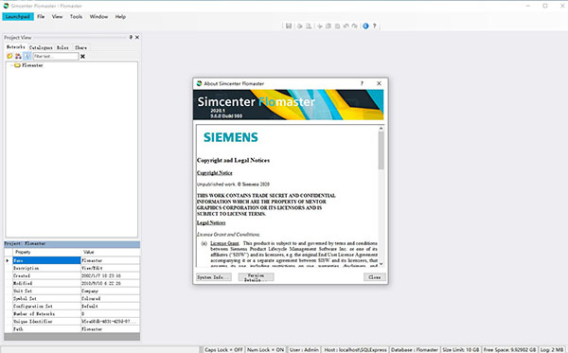568x353 pixels.
Task: Click the Copyright Notice underlined heading
Action: 215,173
